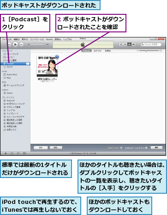Switch to song list view
167x215 pixels.
point(121,44)
